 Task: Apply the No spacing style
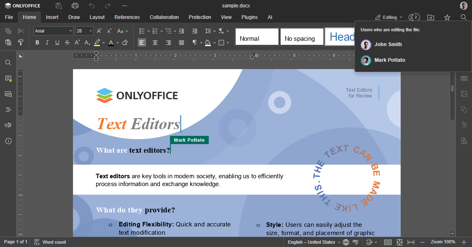click(302, 37)
